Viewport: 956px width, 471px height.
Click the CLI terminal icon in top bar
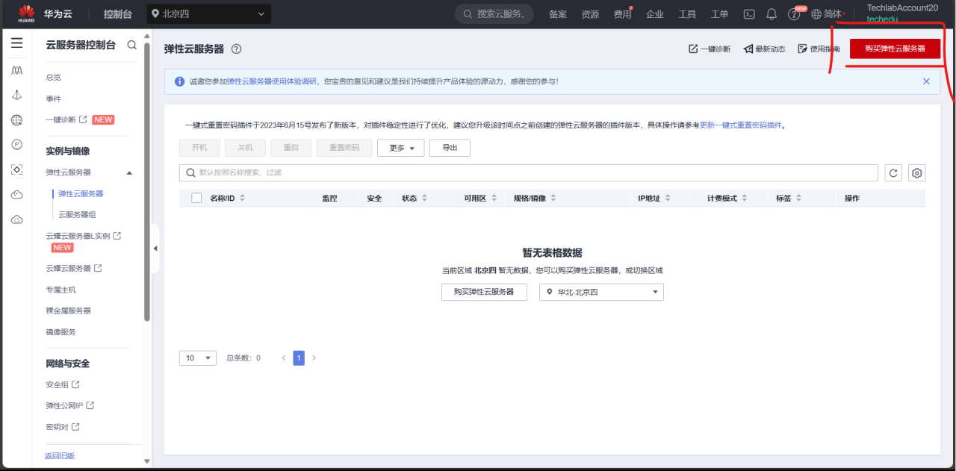(x=748, y=13)
